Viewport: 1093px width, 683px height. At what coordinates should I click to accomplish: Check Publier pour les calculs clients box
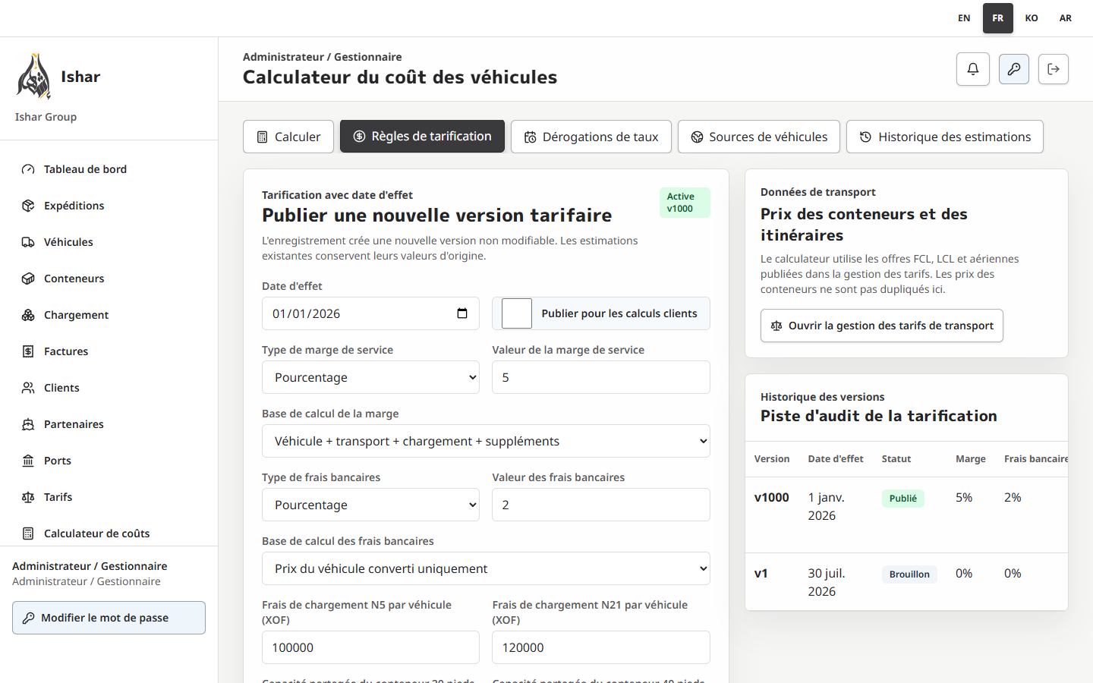tap(517, 313)
